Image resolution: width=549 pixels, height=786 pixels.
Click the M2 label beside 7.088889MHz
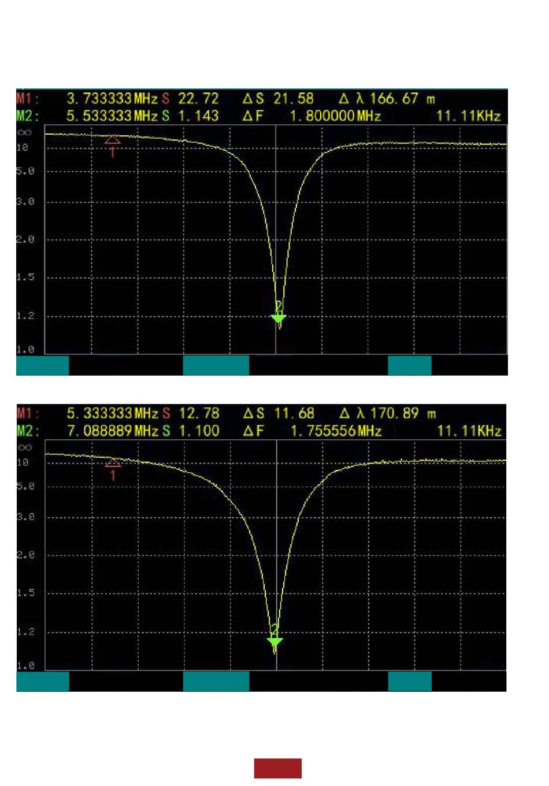click(27, 431)
